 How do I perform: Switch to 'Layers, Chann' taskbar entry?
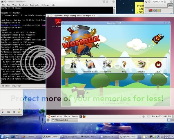51,137
